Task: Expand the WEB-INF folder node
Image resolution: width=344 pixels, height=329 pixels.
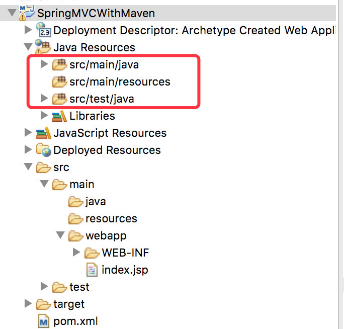Action: coord(76,253)
